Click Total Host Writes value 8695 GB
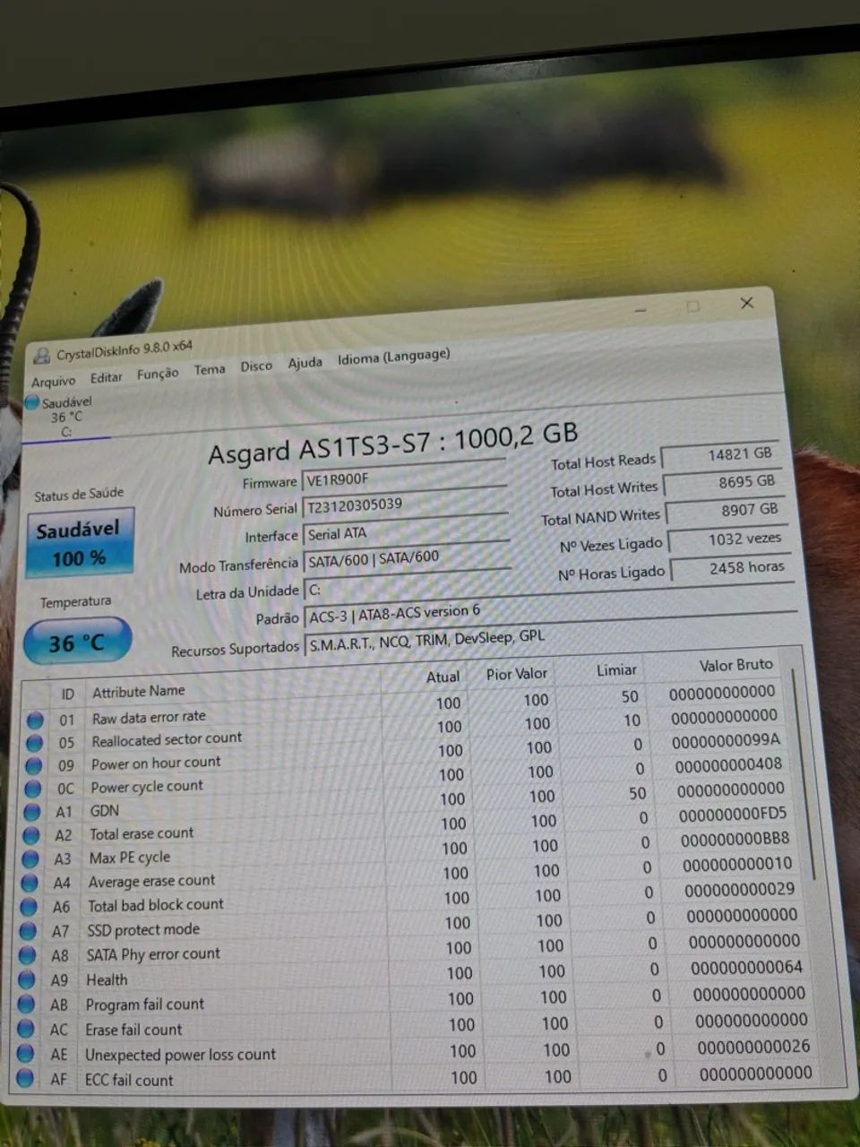The image size is (860, 1147). click(x=726, y=482)
